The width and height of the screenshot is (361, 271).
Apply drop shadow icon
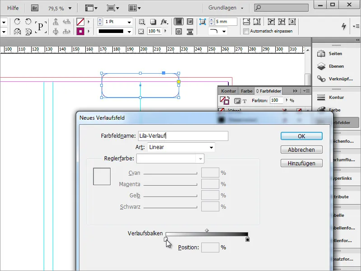(153, 22)
